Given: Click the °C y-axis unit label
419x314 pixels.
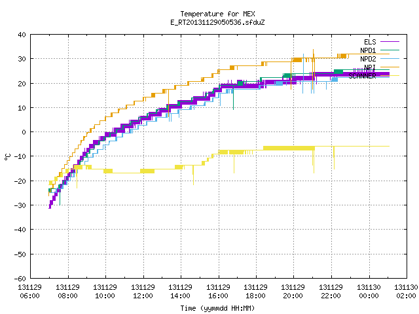Looking at the screenshot, I should 7,157.
